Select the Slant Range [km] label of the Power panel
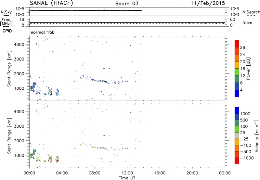Screen dimensions: 260x180 tap(9, 69)
